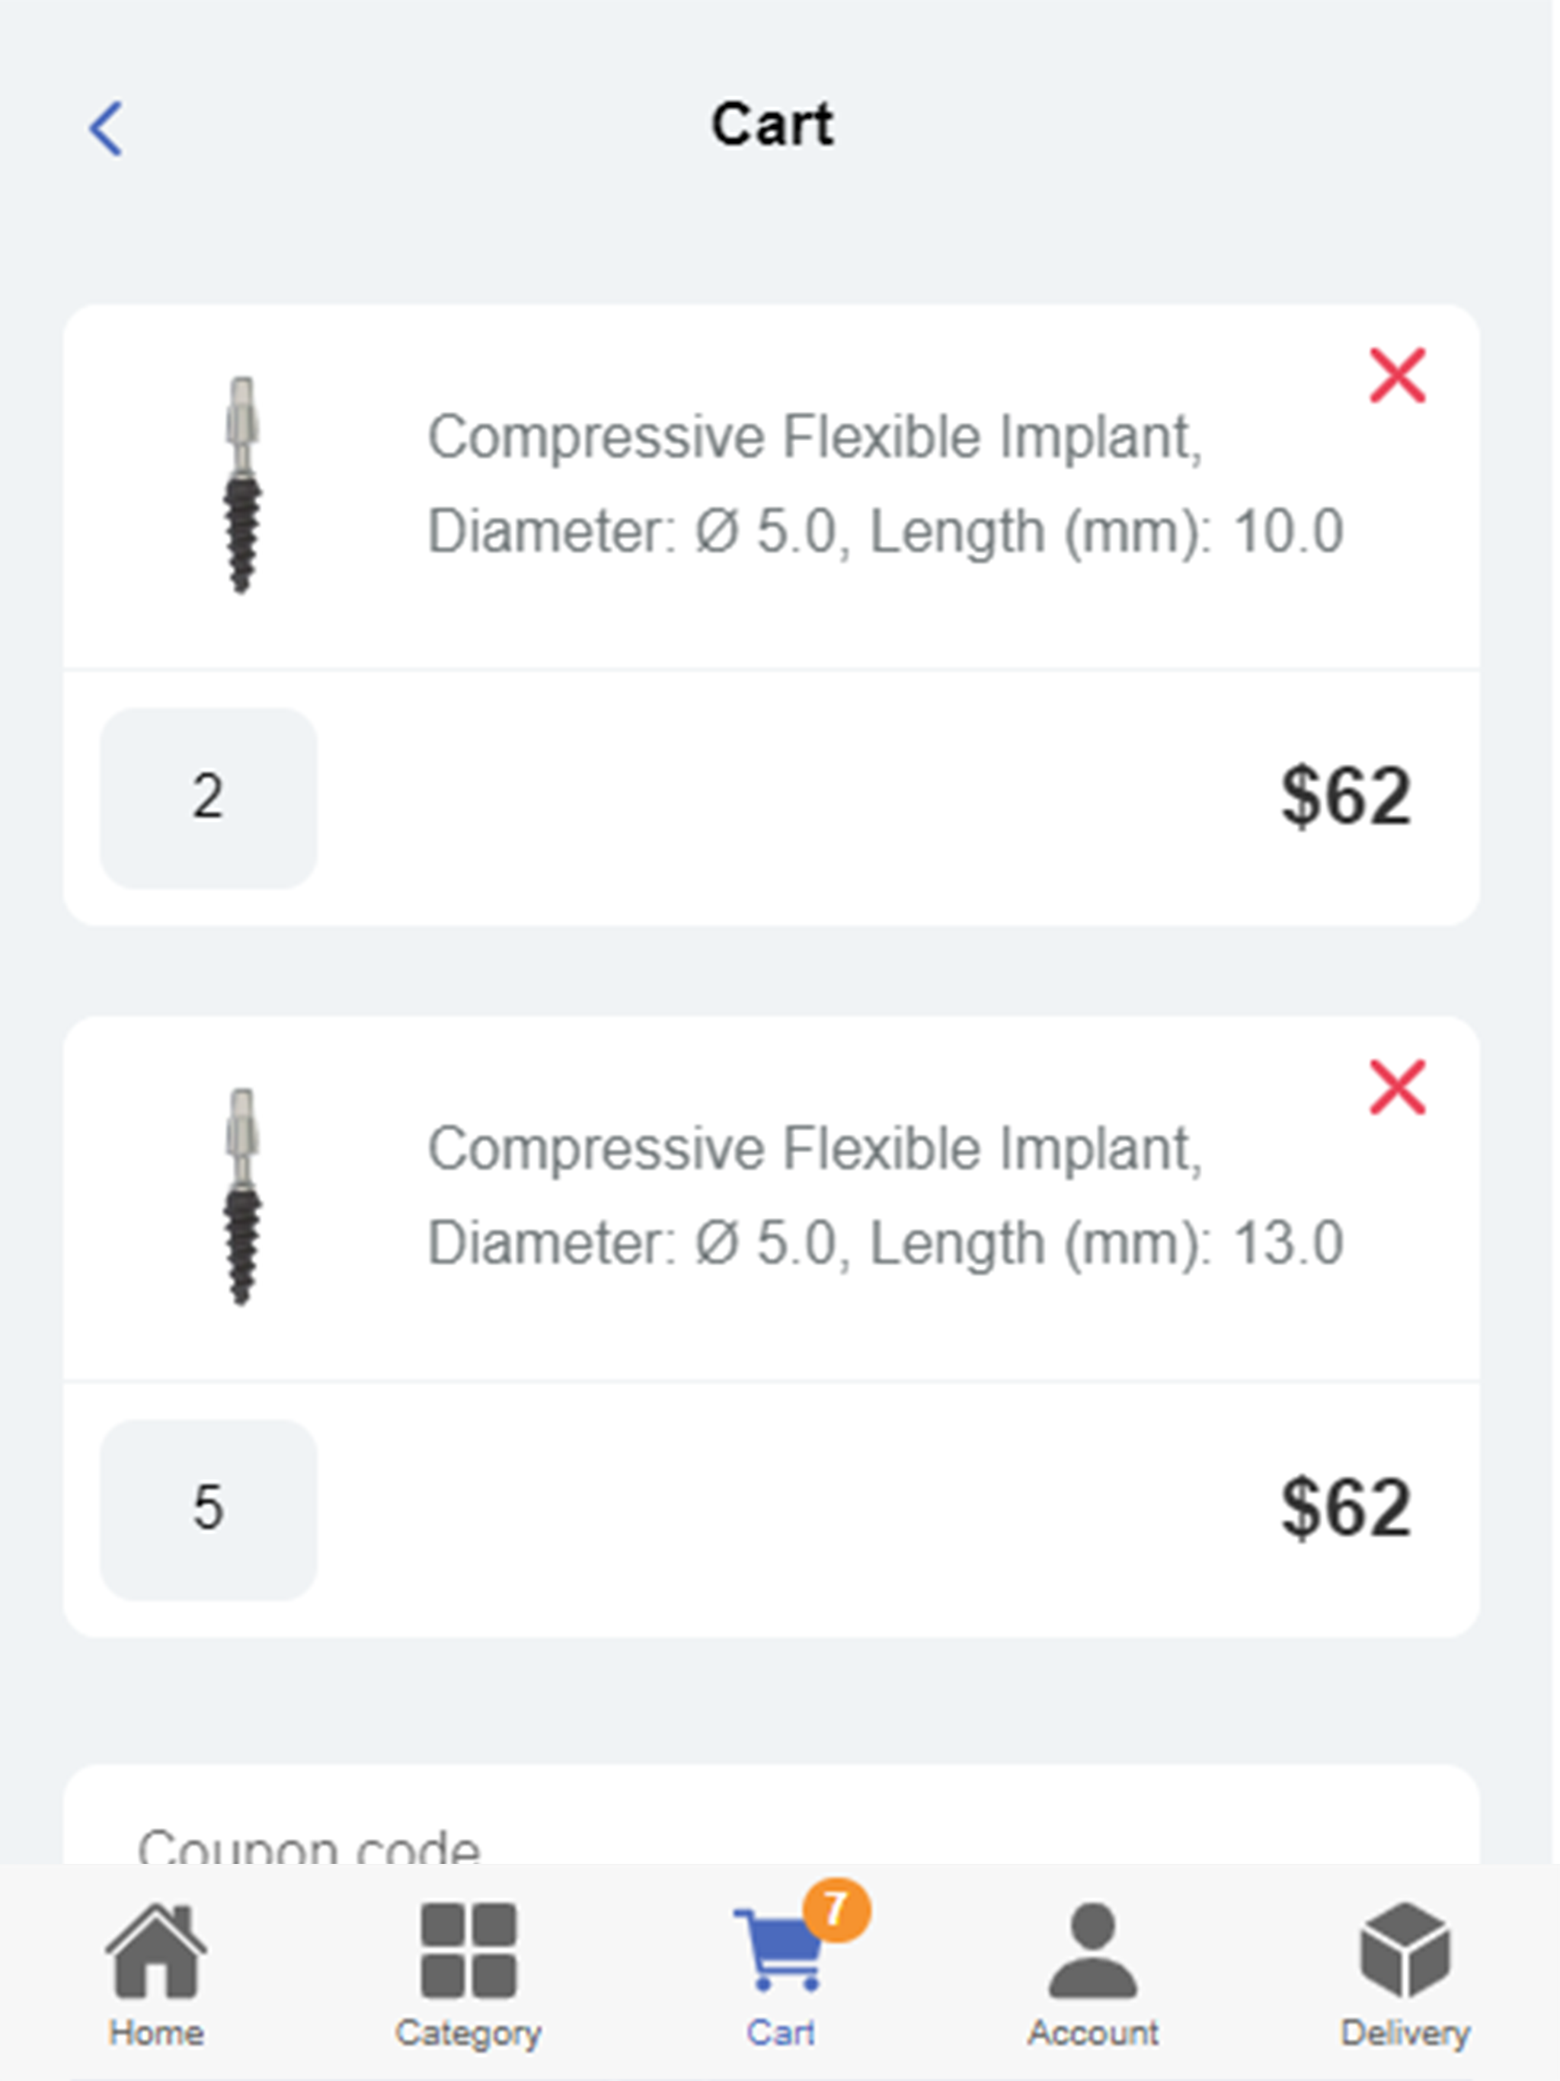Click the $62 price of second item
Viewport: 1560px width, 2081px height.
[1345, 1509]
